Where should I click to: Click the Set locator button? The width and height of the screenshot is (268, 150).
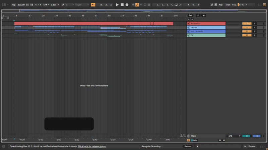coord(190,15)
